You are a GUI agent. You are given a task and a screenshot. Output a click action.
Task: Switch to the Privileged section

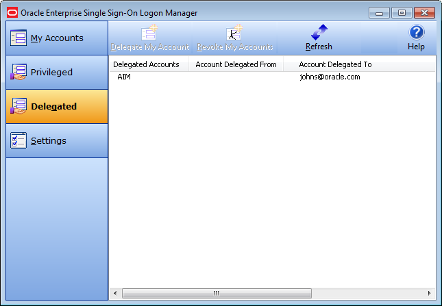coord(57,73)
